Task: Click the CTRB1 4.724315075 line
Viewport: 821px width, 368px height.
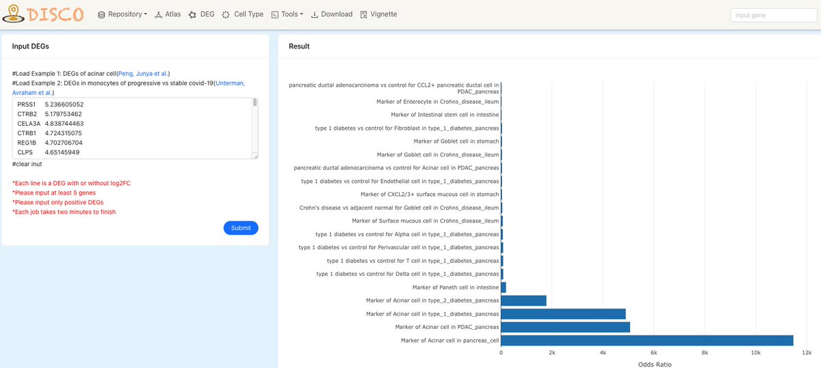Action: (50, 133)
